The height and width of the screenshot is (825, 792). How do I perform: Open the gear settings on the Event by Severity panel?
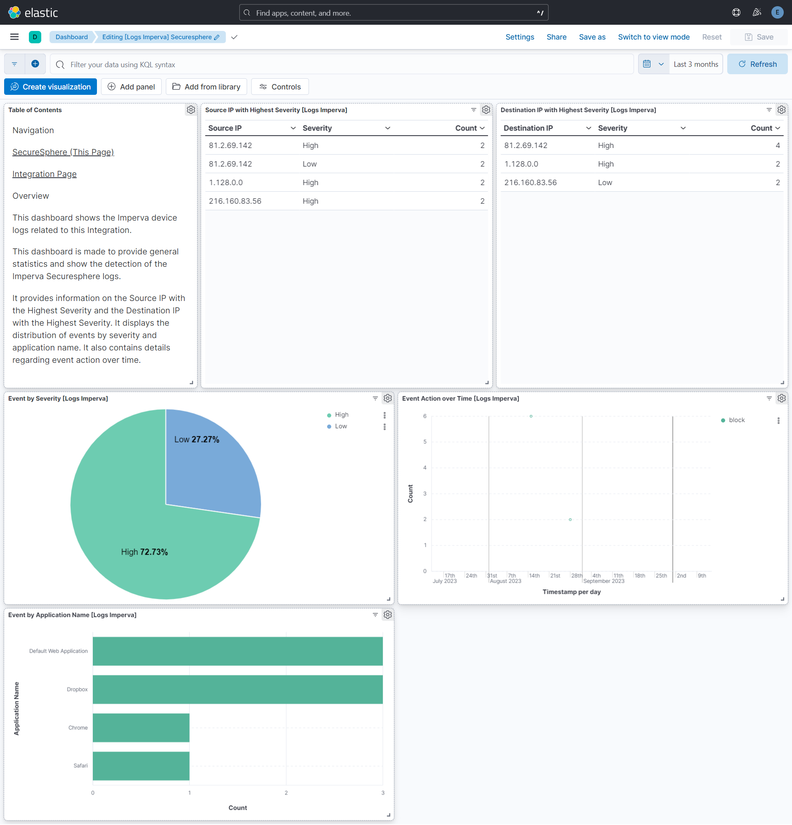click(387, 398)
